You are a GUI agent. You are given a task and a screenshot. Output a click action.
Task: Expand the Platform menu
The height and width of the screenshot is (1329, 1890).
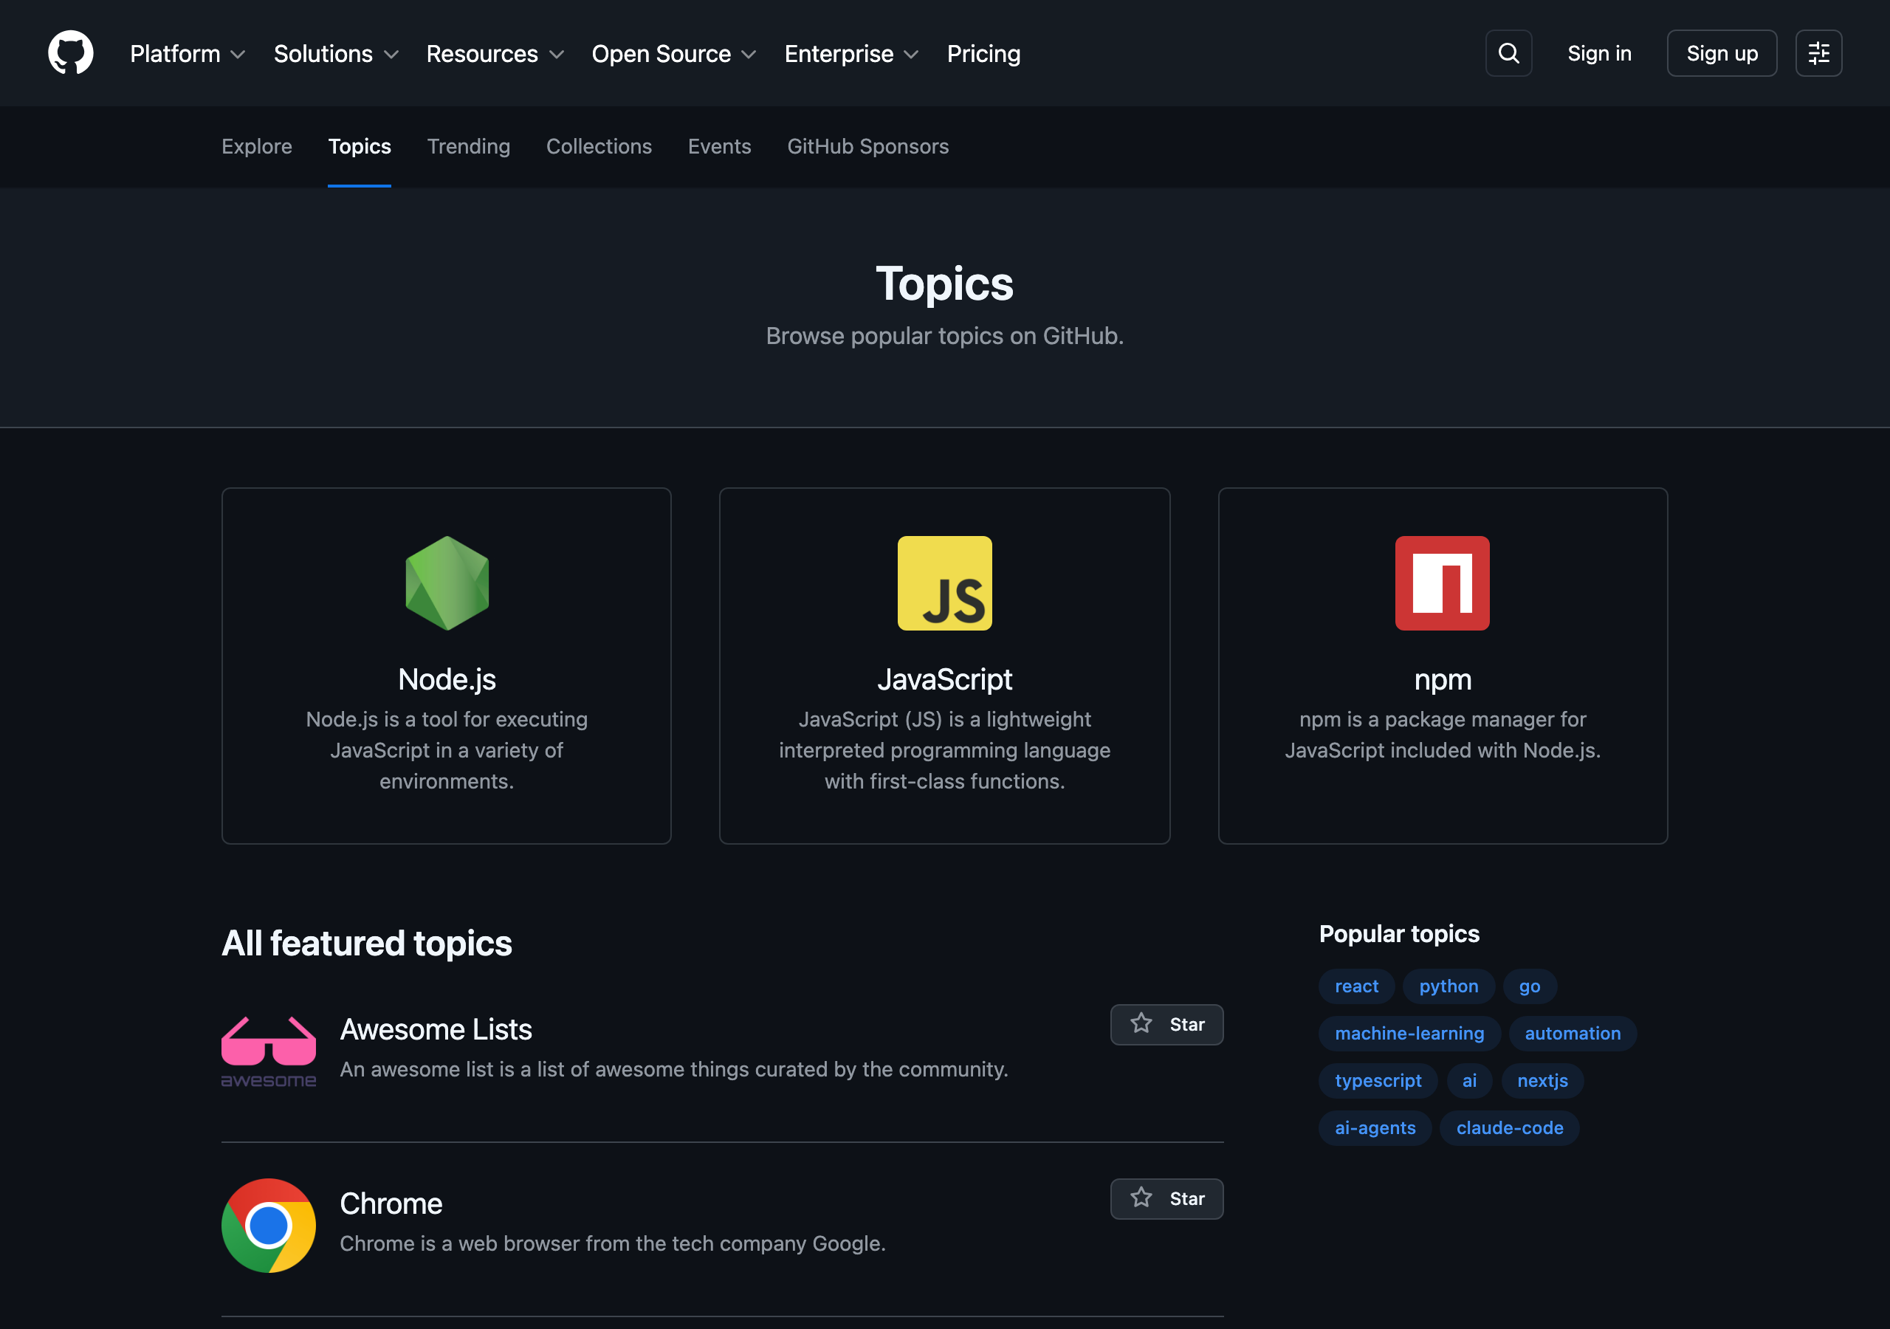188,53
